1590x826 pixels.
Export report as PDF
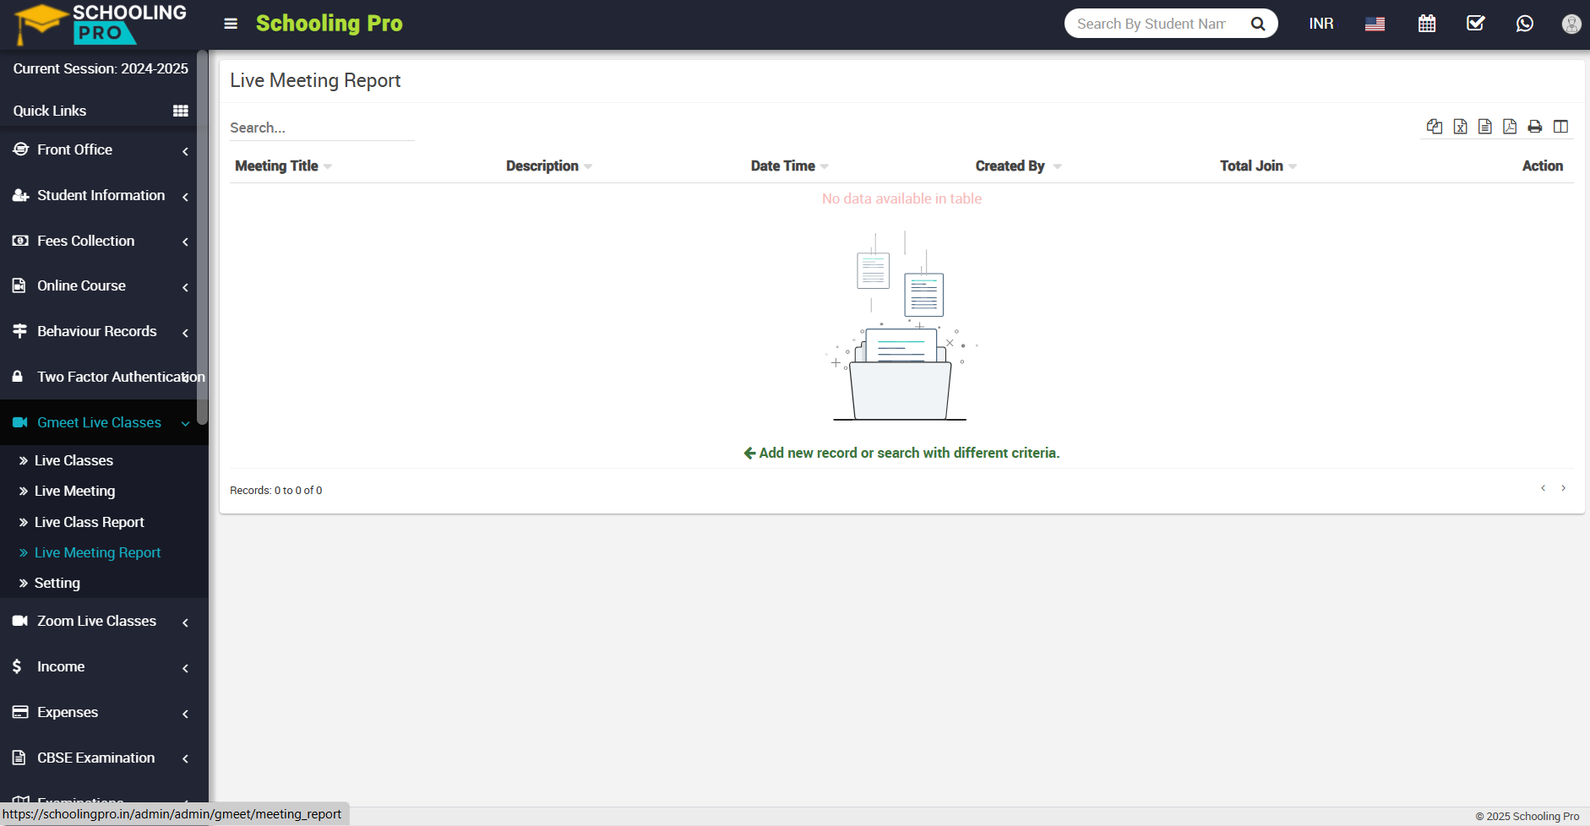click(x=1510, y=127)
